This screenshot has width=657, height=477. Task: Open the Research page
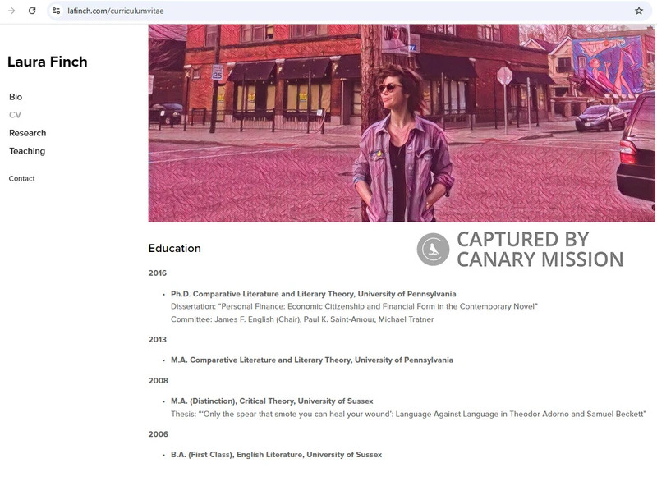(28, 133)
